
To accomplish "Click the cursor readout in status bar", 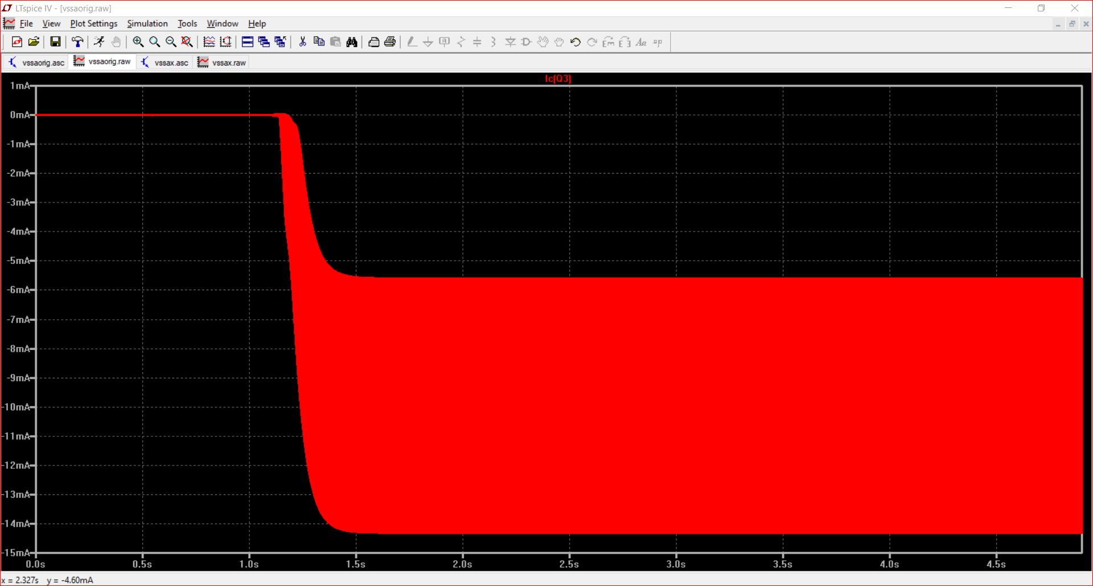I will [48, 580].
